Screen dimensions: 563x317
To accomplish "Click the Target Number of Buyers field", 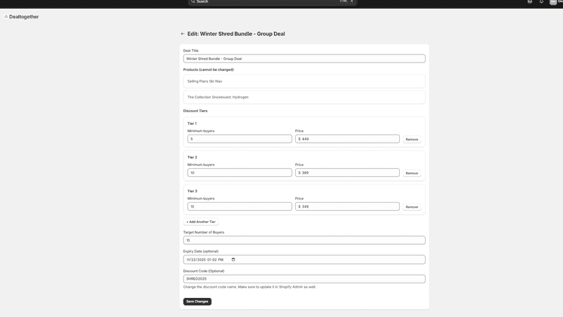I will pyautogui.click(x=304, y=240).
